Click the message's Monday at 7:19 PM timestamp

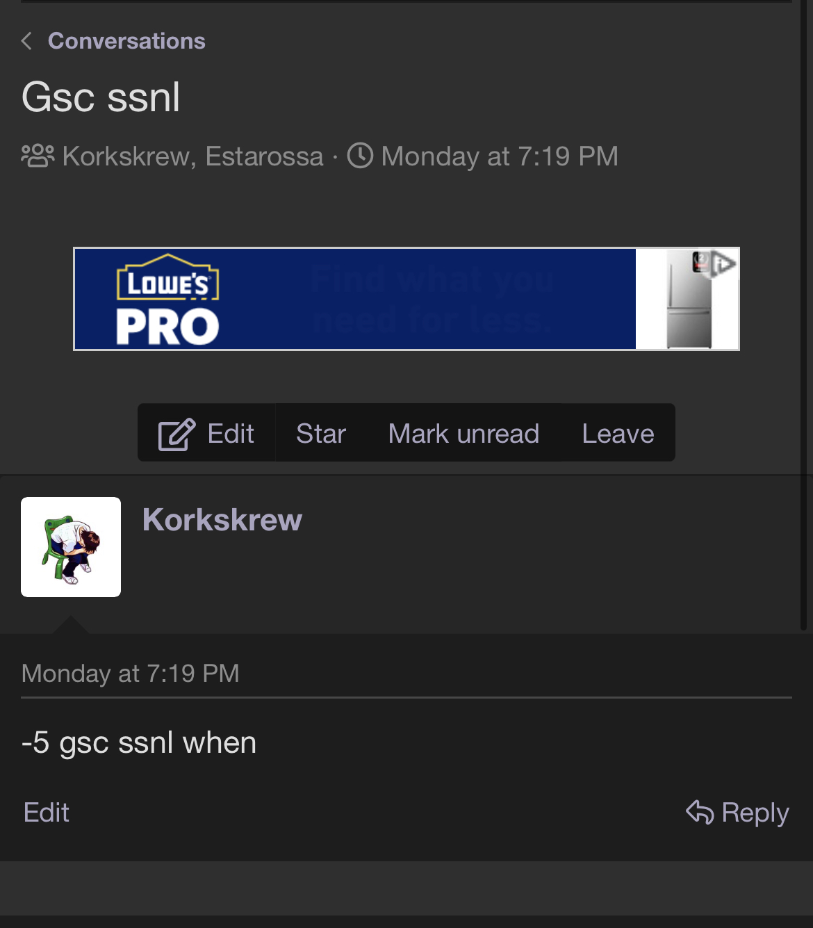(x=131, y=673)
